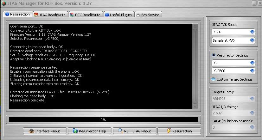Screen dimensions: 262x140
Task: Start the Resurrection process button
Action: pos(179,131)
